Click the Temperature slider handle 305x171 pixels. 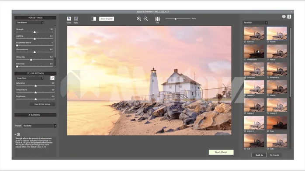click(35, 92)
